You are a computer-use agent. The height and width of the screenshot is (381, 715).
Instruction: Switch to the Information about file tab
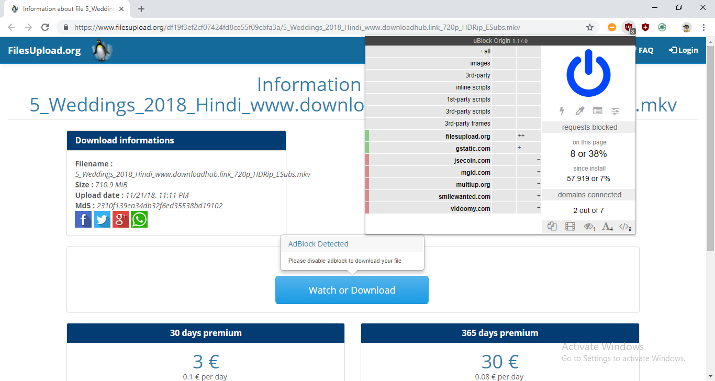point(66,9)
